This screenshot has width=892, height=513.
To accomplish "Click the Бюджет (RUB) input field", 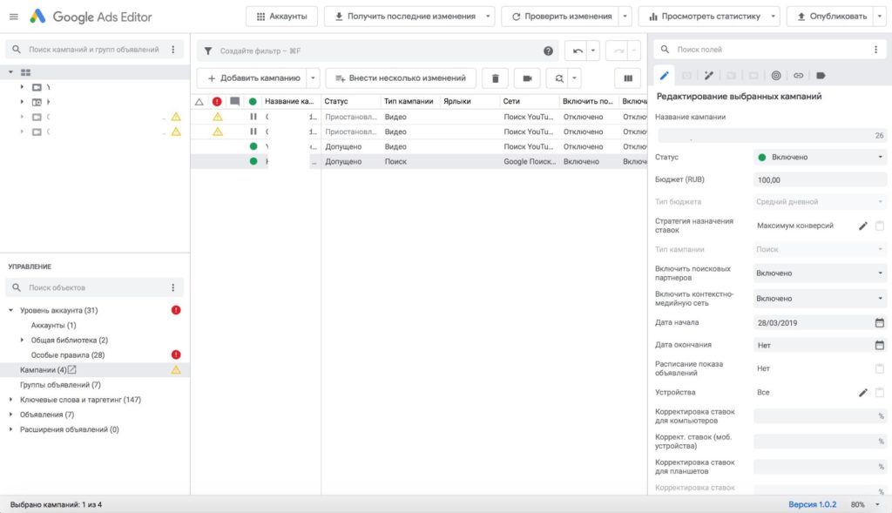I will tap(819, 179).
